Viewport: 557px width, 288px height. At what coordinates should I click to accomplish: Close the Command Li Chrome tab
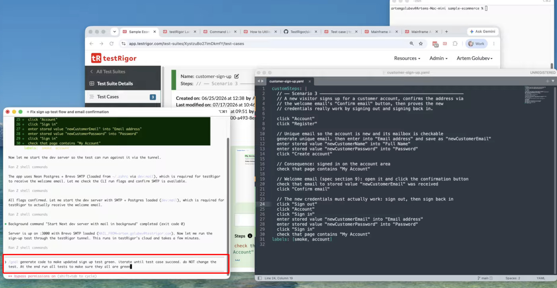pyautogui.click(x=235, y=32)
